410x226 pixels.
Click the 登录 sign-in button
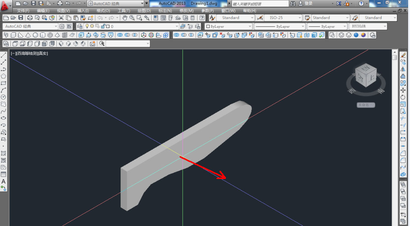click(x=308, y=3)
